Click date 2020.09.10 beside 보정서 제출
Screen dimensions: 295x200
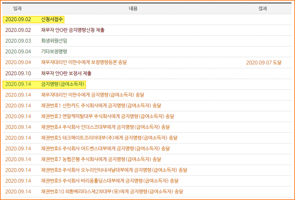[18, 73]
